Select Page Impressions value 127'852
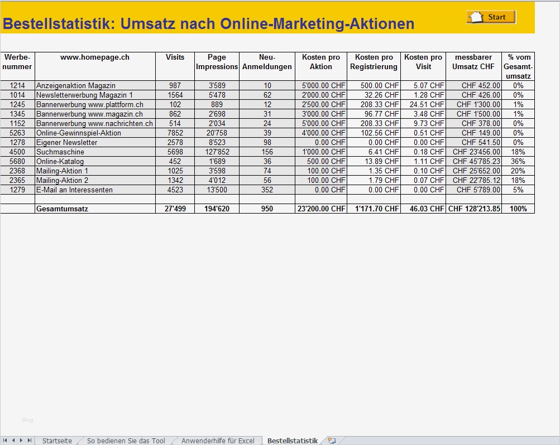The height and width of the screenshot is (445, 560). [217, 152]
